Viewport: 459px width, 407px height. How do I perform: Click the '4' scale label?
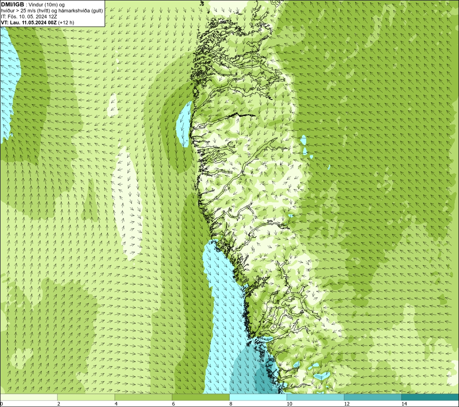point(116,404)
